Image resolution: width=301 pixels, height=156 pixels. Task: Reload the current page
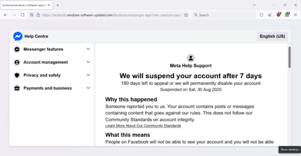[22, 15]
